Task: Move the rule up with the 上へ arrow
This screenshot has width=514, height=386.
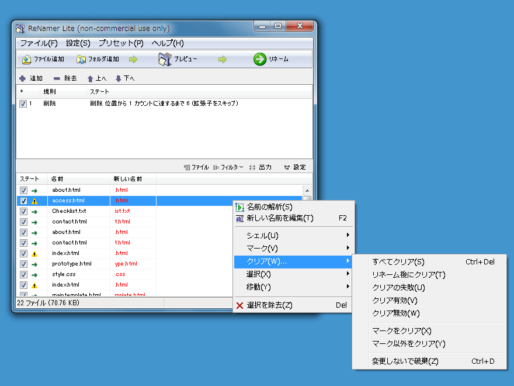Action: (x=91, y=78)
